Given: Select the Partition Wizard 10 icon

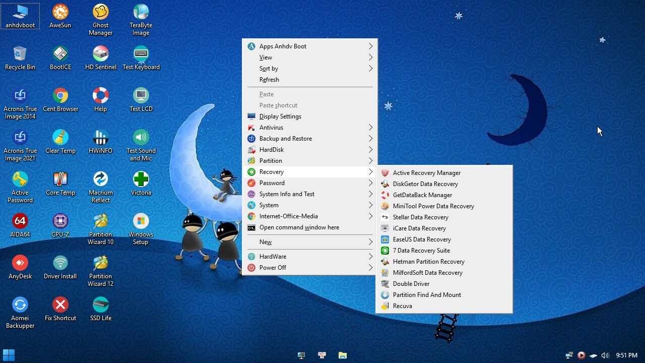Looking at the screenshot, I should click(100, 229).
